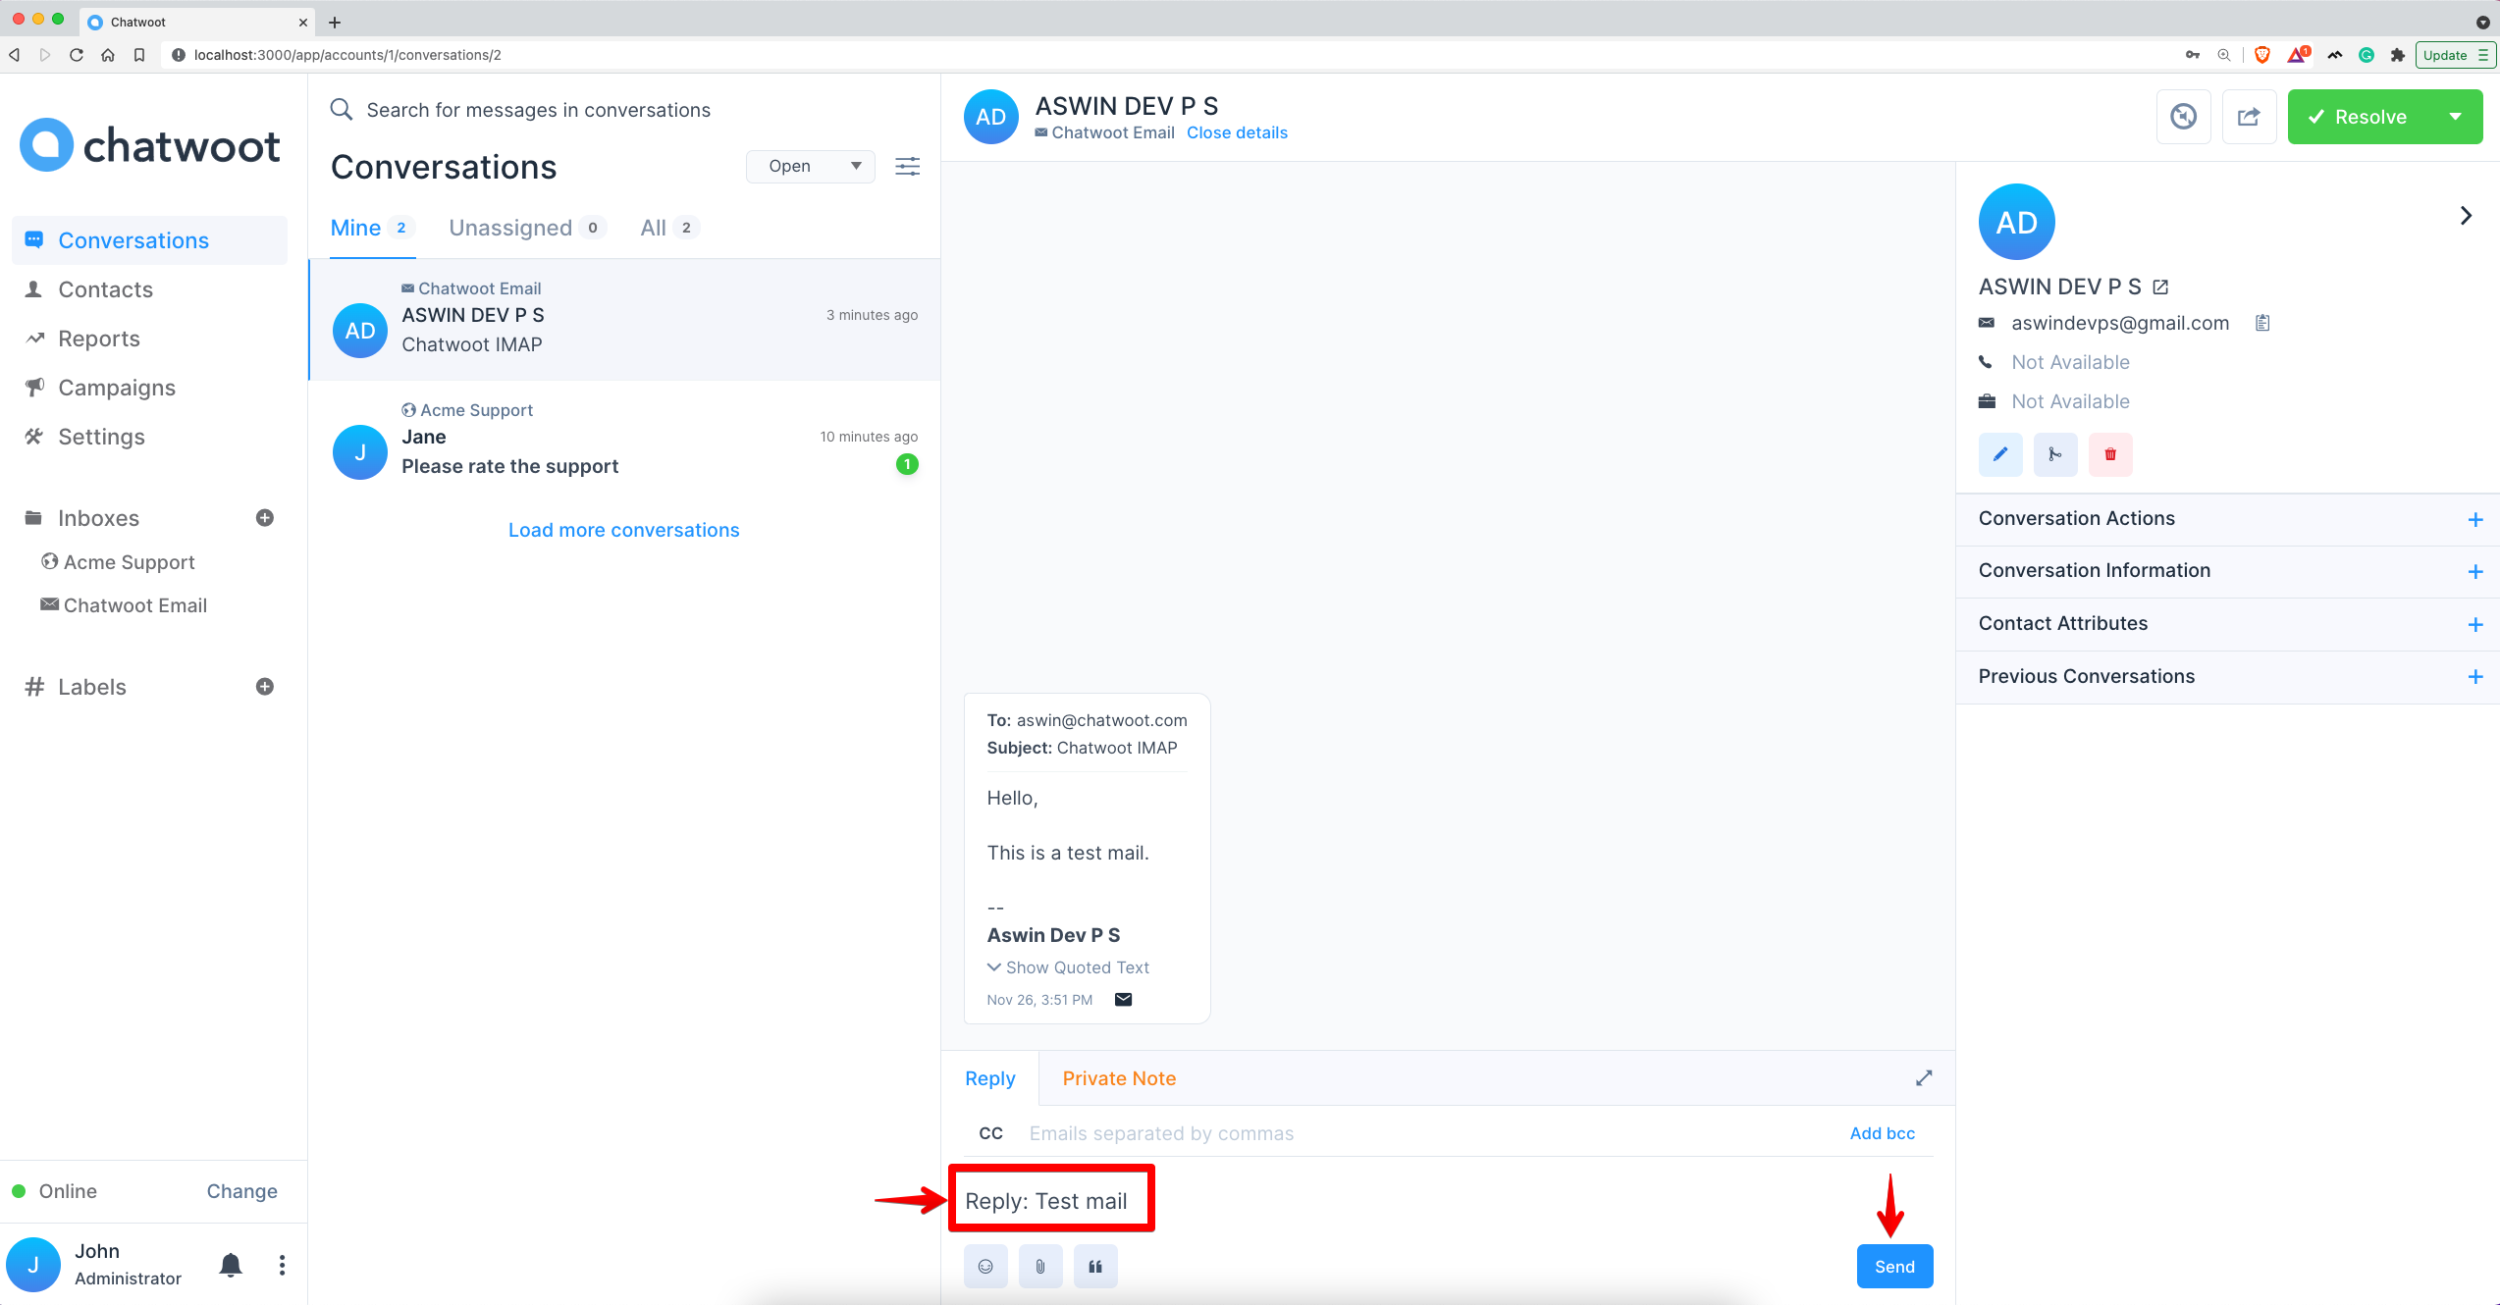
Task: Select the Reply tab in compose area
Action: (990, 1077)
